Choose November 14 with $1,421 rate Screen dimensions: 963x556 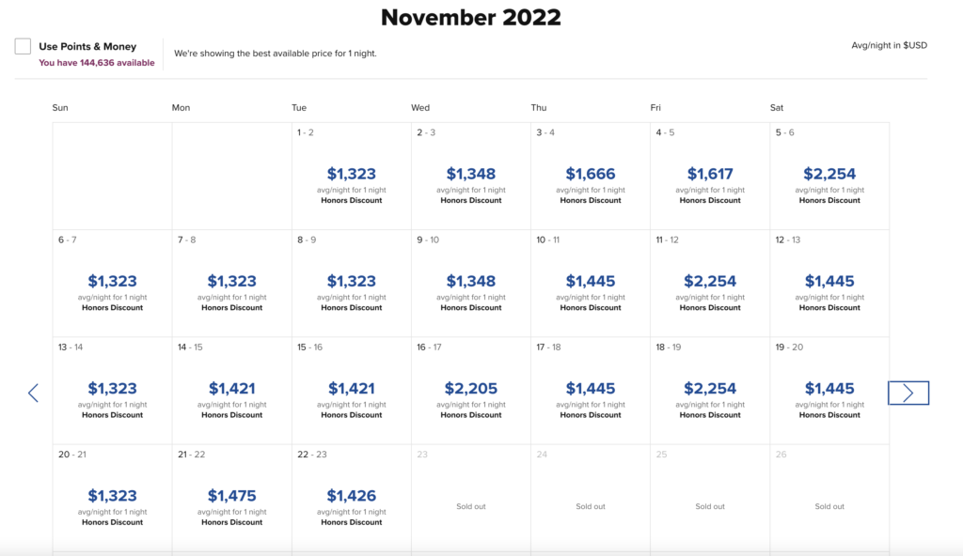pos(231,388)
